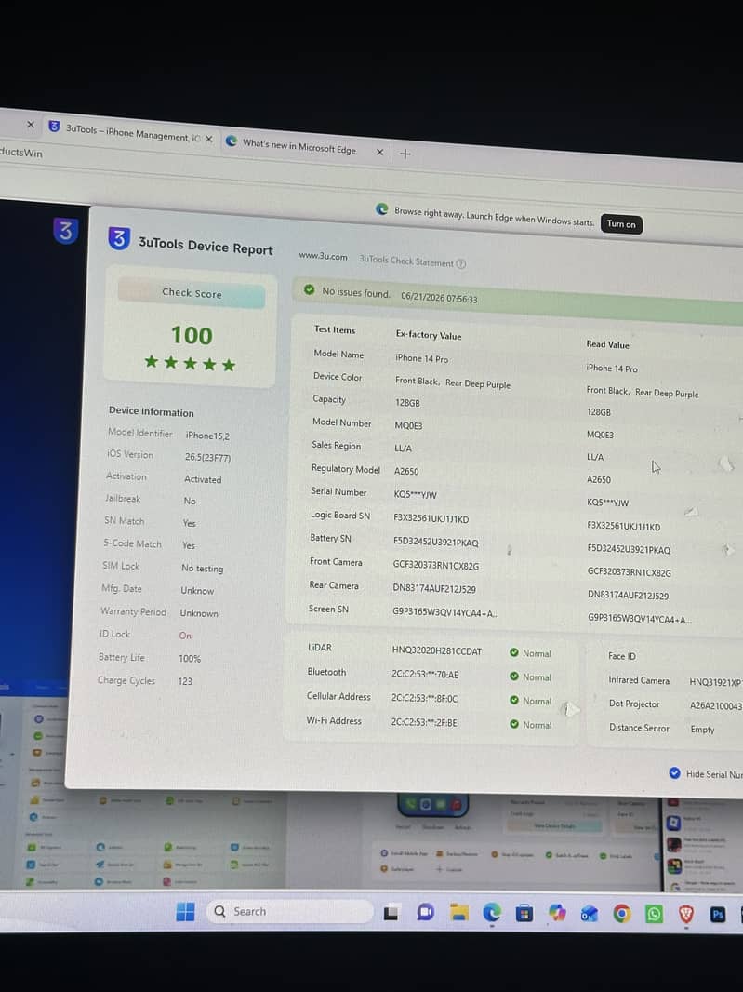Click the Ex-factory Device Color Front Black, Rear Deep Purple
Viewport: 743px width, 992px height.
point(453,382)
